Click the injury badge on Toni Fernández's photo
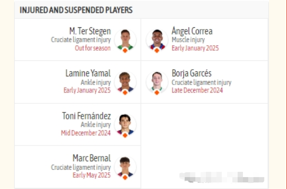 (x=125, y=135)
